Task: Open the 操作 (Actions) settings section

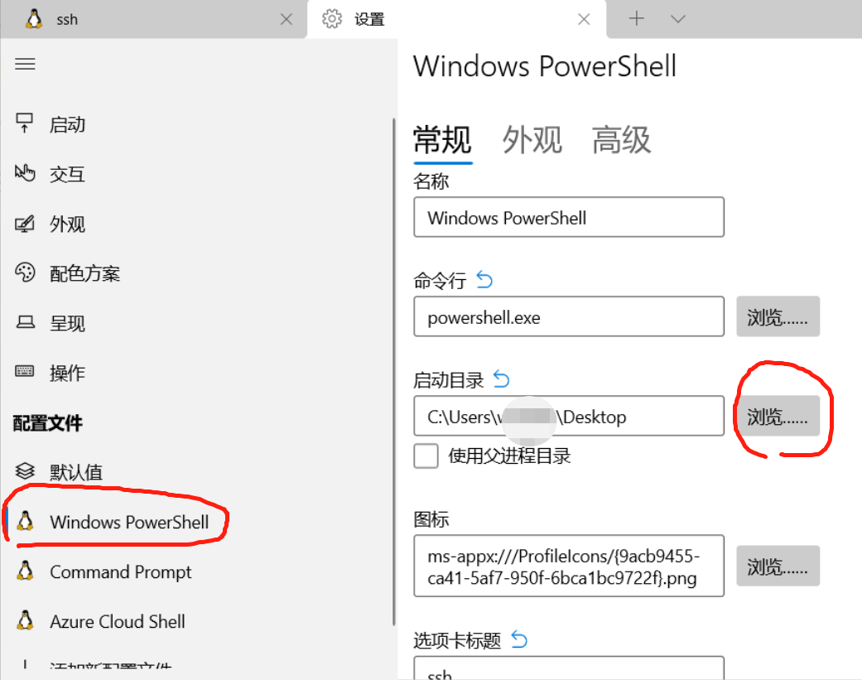Action: 66,373
